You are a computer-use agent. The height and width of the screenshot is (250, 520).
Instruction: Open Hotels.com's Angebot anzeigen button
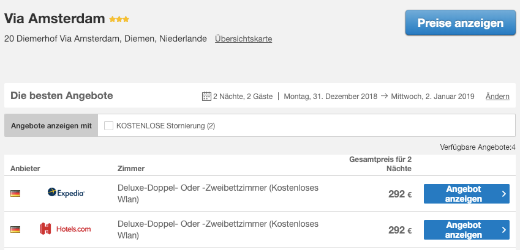tap(467, 230)
